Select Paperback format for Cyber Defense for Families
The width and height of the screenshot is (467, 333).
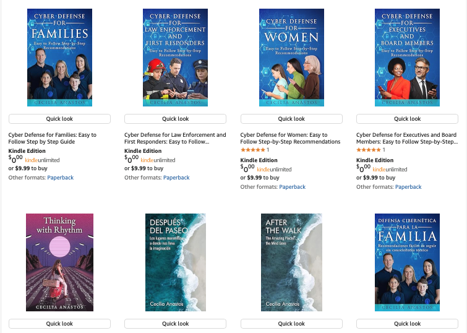tap(61, 178)
